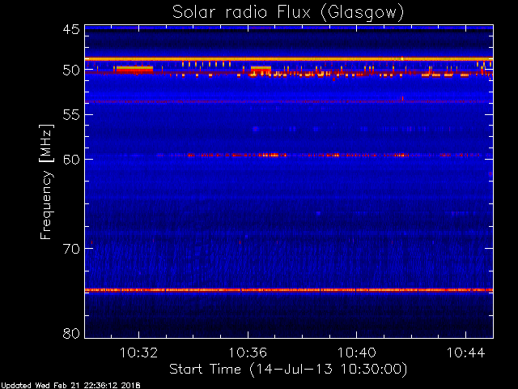Click the 'Start Time (14-Jul-13 10:30:00)' label
This screenshot has width=518, height=389.
pyautogui.click(x=288, y=370)
